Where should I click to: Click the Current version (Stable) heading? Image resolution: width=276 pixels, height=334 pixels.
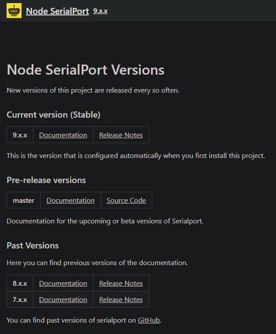[54, 115]
